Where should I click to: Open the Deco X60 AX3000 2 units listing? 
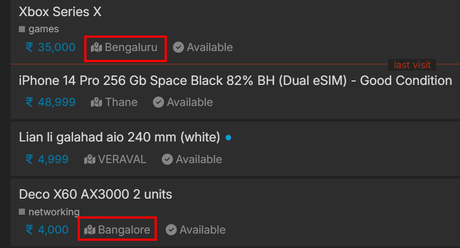pos(95,194)
